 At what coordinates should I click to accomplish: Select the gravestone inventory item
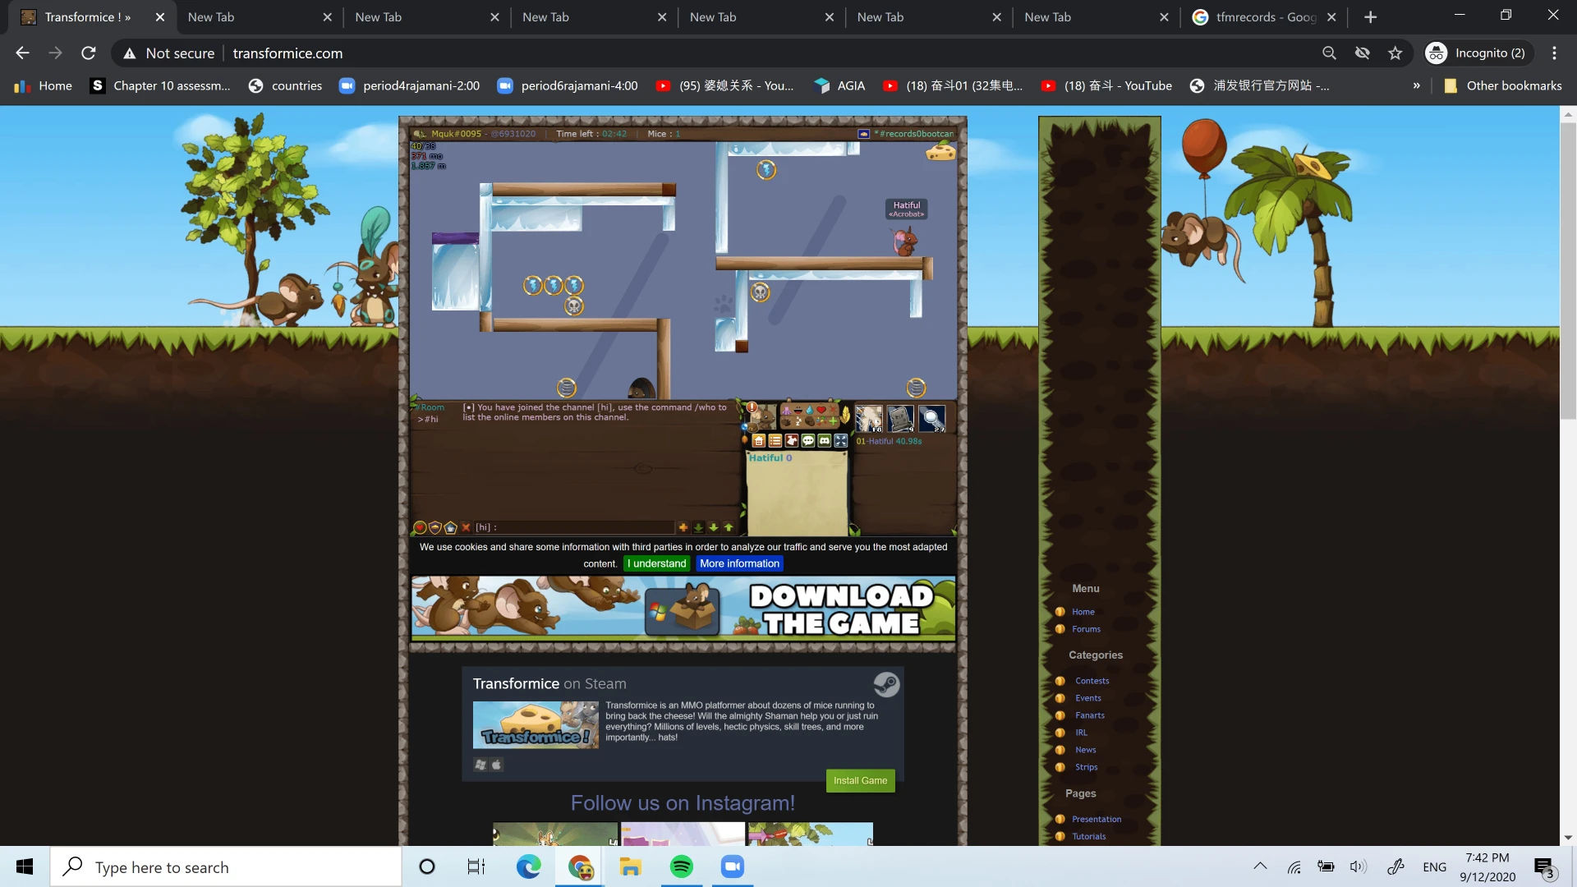click(900, 418)
